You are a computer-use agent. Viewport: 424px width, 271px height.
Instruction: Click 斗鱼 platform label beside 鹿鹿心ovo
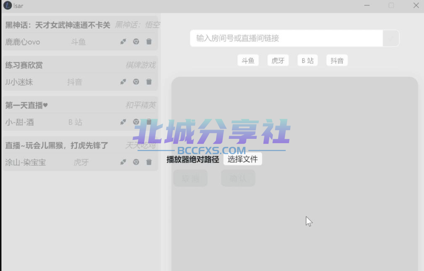tap(78, 42)
